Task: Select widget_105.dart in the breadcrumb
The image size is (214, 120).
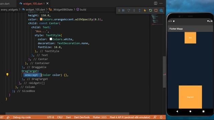Action: (35, 10)
